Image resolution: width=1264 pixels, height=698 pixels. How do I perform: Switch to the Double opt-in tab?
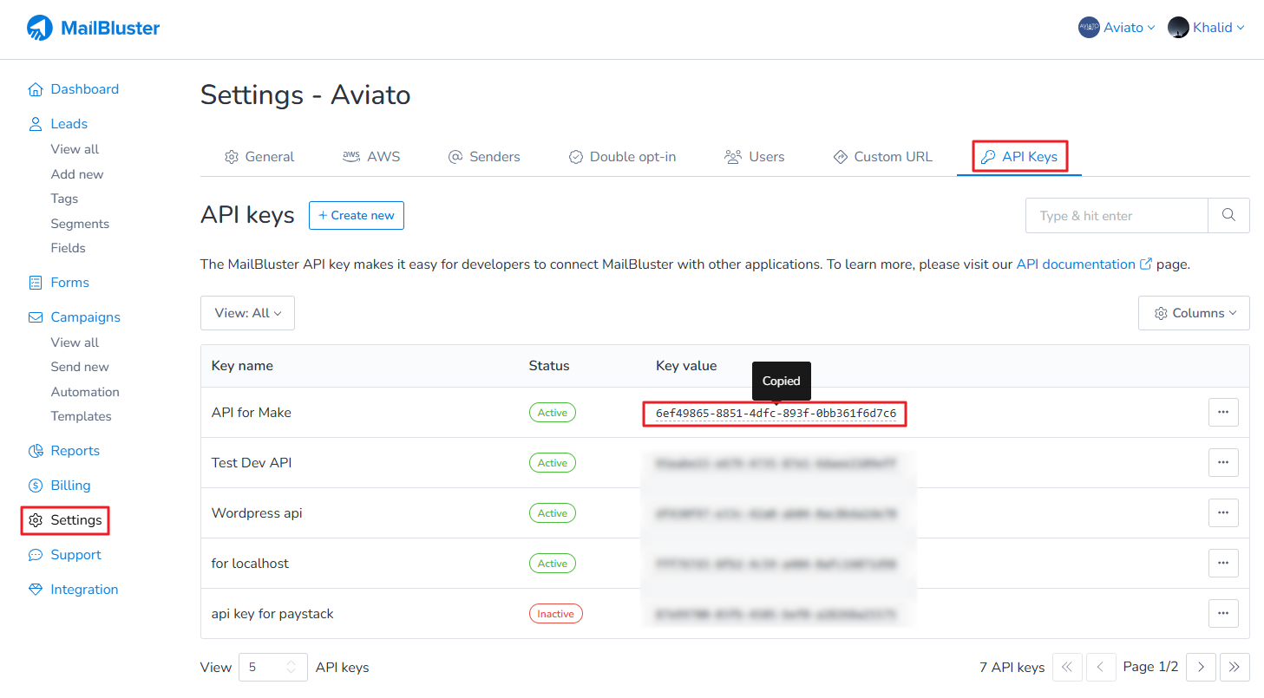click(x=622, y=157)
